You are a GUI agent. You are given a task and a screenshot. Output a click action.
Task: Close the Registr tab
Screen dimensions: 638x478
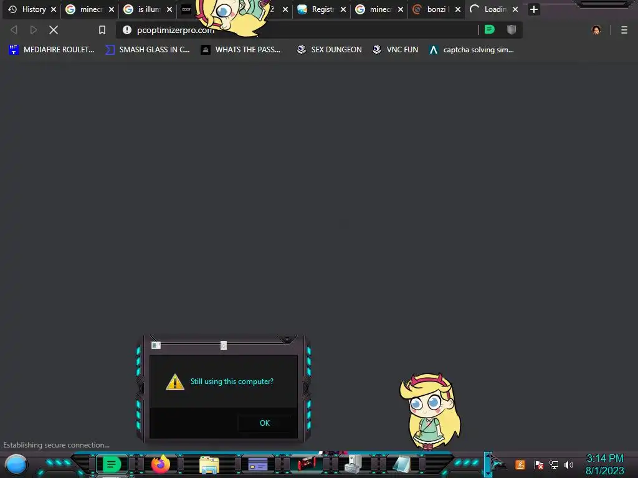click(x=343, y=9)
